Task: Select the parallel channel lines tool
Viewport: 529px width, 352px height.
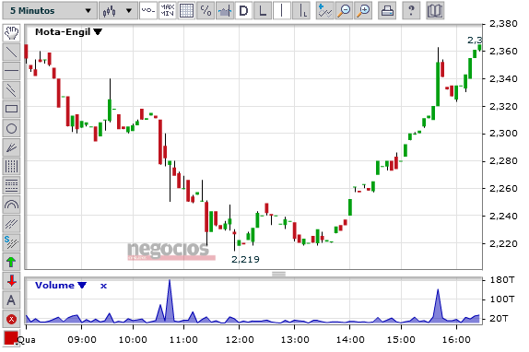Action: click(x=11, y=90)
